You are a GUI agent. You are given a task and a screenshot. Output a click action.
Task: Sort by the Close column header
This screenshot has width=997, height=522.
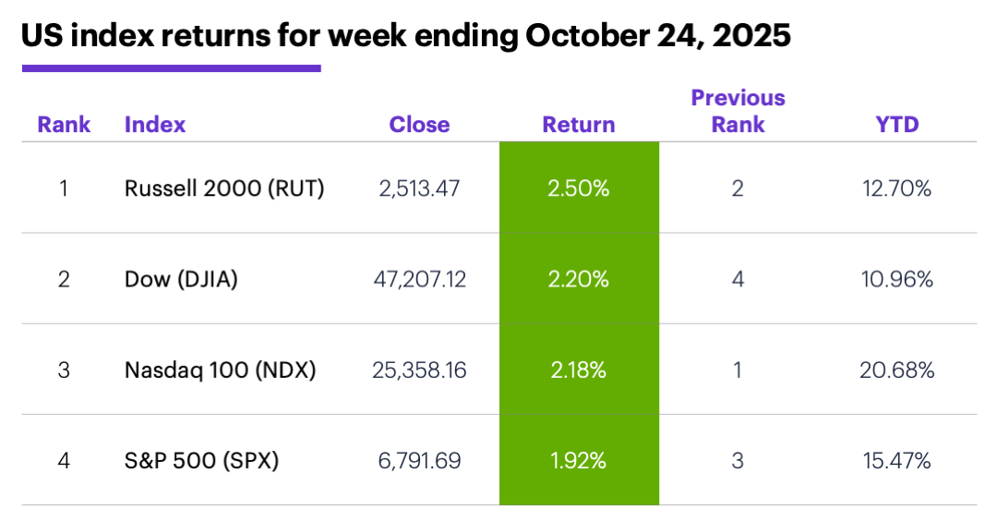click(419, 125)
